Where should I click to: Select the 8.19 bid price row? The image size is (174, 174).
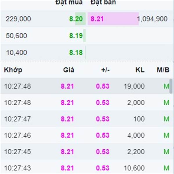[x=87, y=36]
